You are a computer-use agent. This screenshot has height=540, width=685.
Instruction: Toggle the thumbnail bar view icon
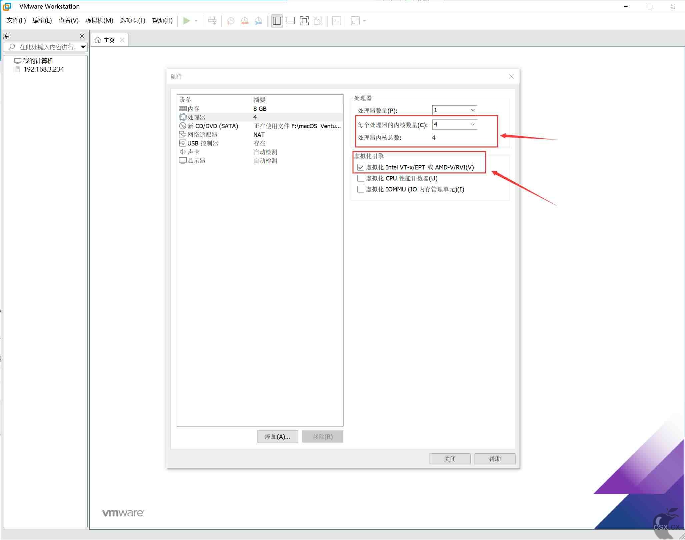click(291, 21)
